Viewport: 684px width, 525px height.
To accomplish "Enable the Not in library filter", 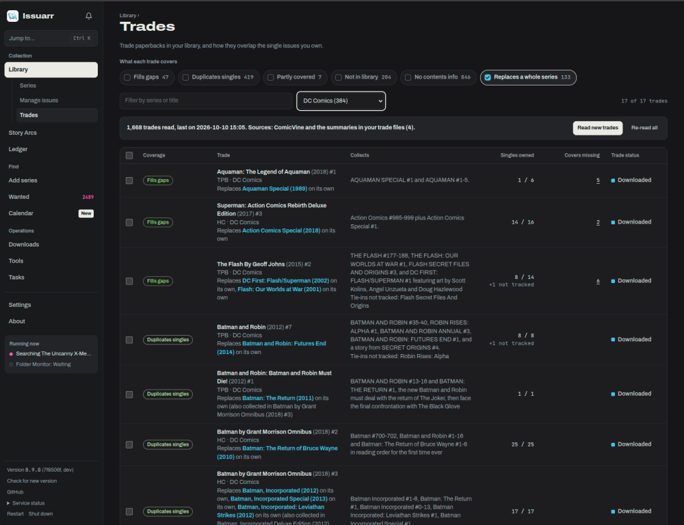I will tap(364, 78).
